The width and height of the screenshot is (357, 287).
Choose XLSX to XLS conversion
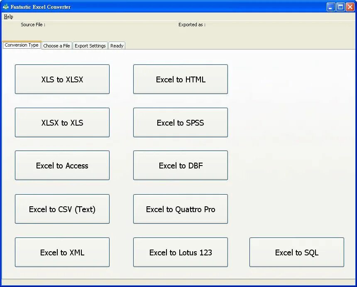coord(62,123)
